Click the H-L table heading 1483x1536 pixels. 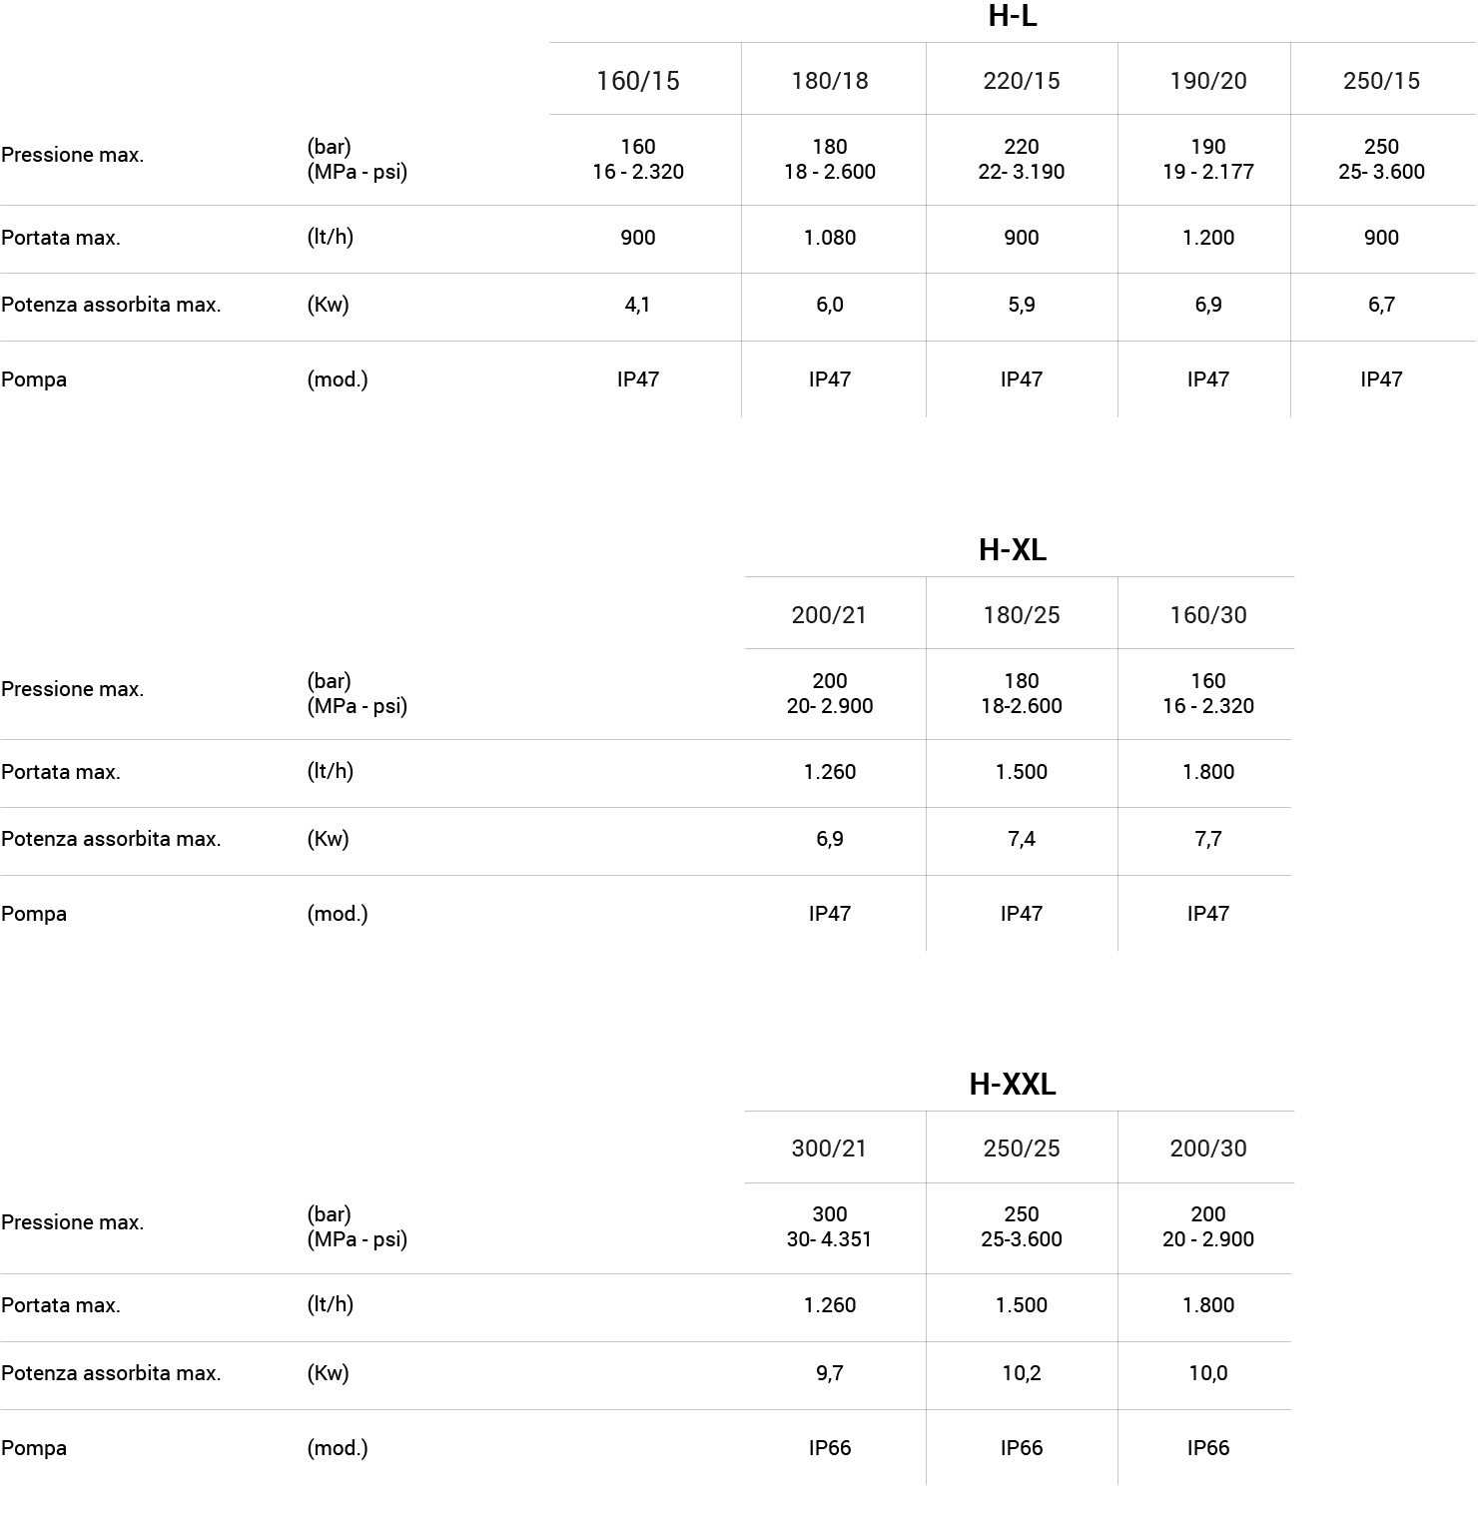click(x=1012, y=17)
